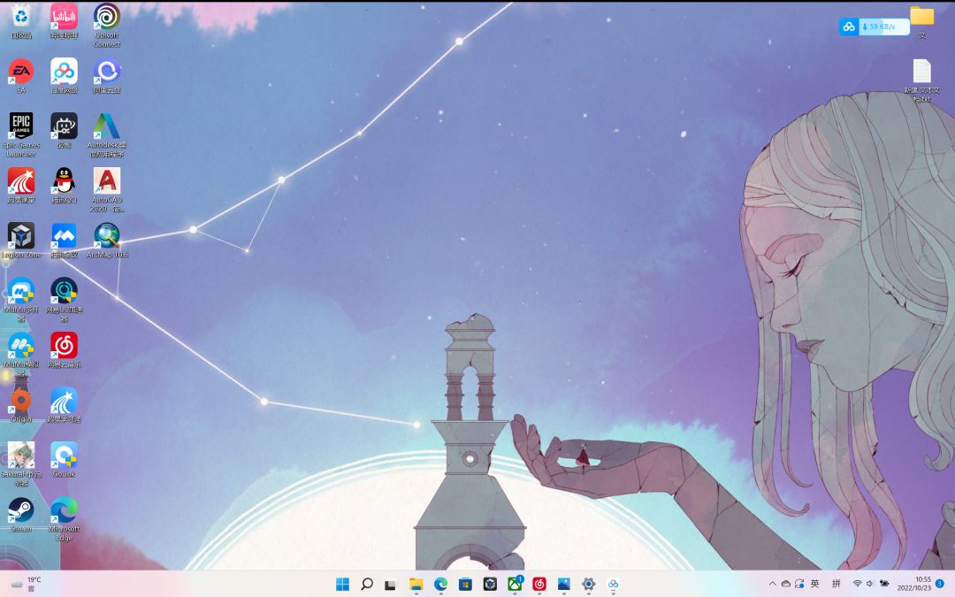Image resolution: width=955 pixels, height=597 pixels.
Task: Open Xbox app on taskbar
Action: tap(515, 585)
